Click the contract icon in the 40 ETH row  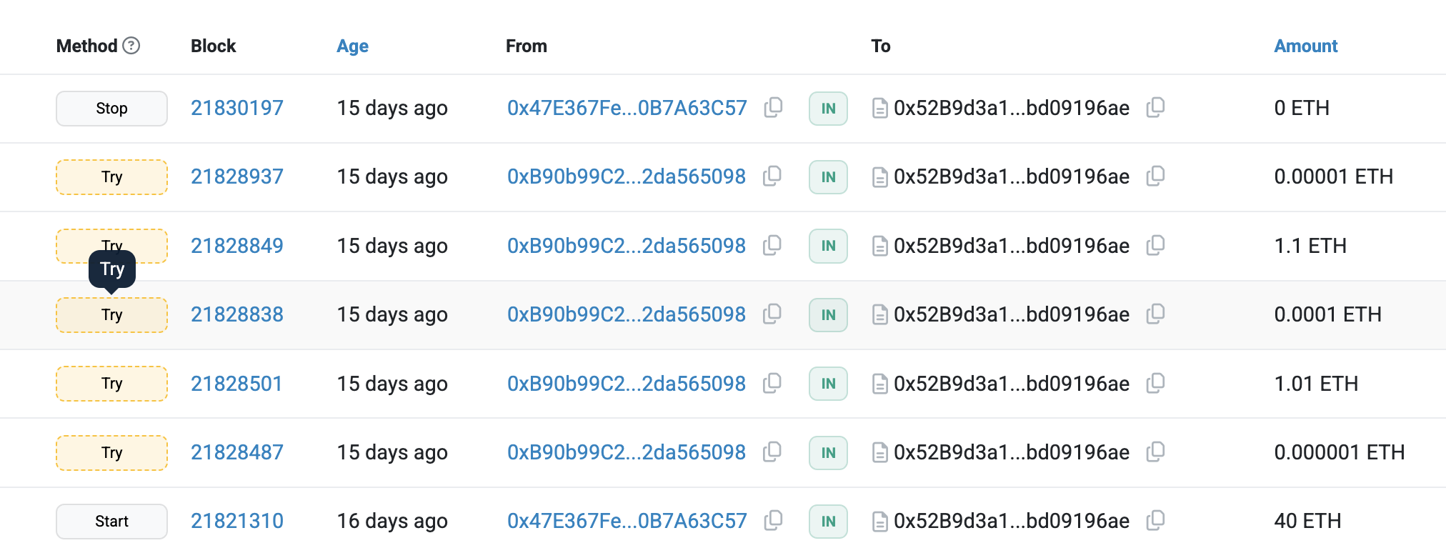coord(880,522)
